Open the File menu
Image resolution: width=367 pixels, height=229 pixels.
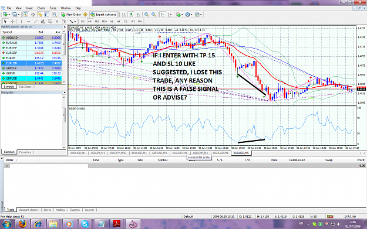point(9,8)
